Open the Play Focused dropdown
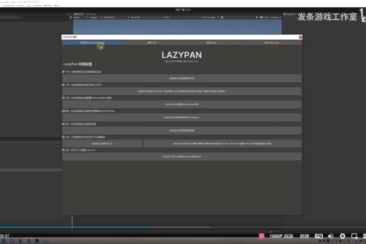The height and width of the screenshot is (244, 366). pos(210,17)
